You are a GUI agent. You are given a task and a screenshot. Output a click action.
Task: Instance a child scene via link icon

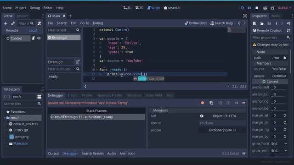click(x=13, y=23)
